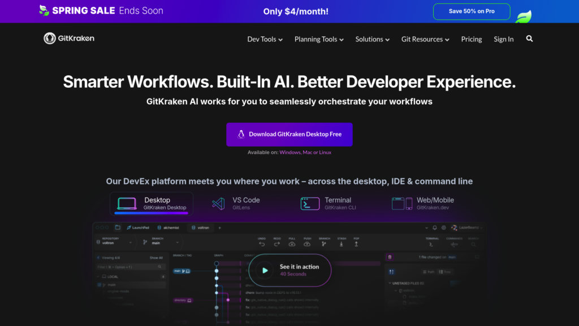Click the settings gear in app preview
The height and width of the screenshot is (326, 579).
(x=444, y=228)
